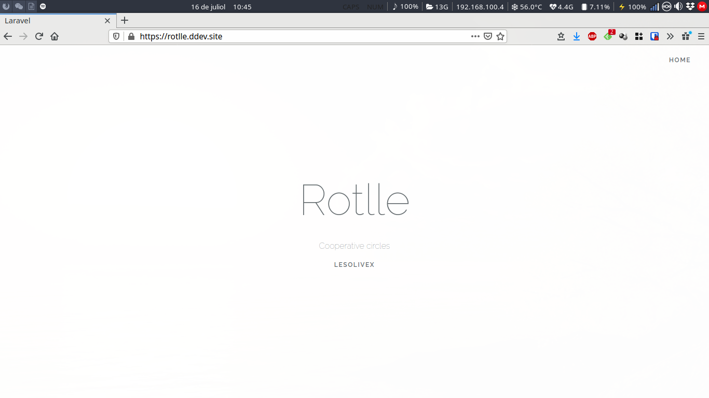The width and height of the screenshot is (709, 398).
Task: Save to Pocket icon in address bar
Action: point(488,36)
